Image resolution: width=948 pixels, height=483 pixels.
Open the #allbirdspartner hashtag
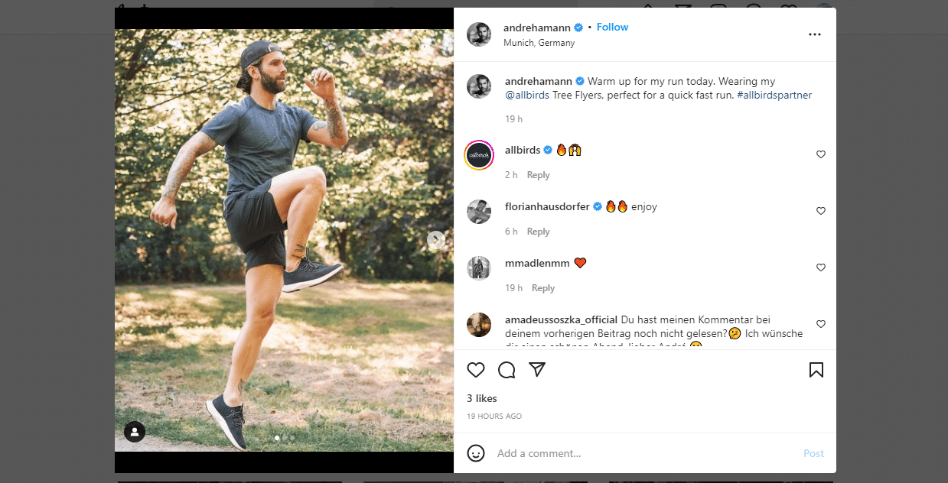pos(774,96)
